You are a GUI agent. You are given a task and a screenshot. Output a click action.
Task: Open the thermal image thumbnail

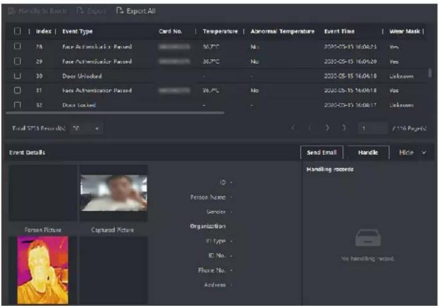coord(43,270)
